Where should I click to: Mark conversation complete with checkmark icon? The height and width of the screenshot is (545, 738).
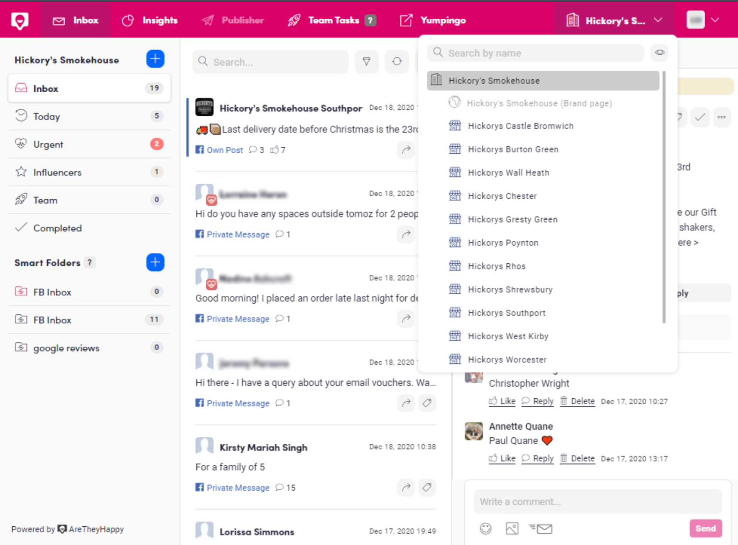[700, 118]
